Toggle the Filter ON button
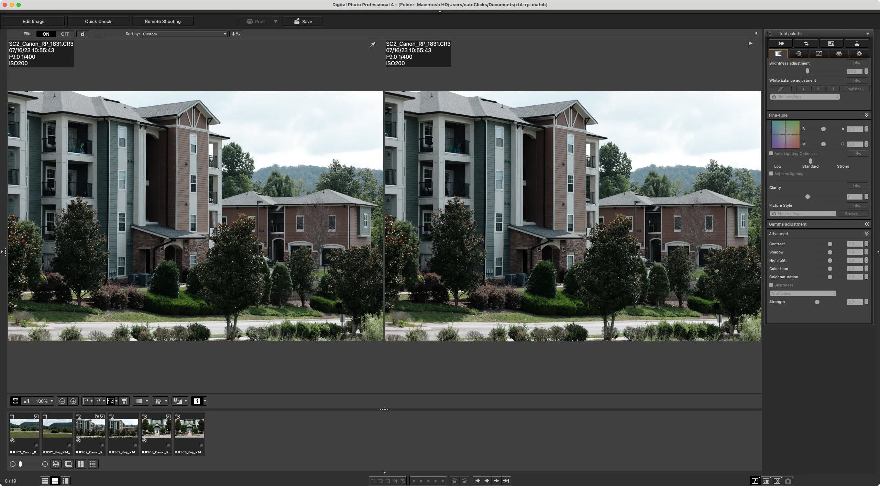 point(46,34)
